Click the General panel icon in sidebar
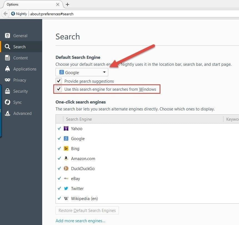Image resolution: width=239 pixels, height=225 pixels. click(x=7, y=36)
